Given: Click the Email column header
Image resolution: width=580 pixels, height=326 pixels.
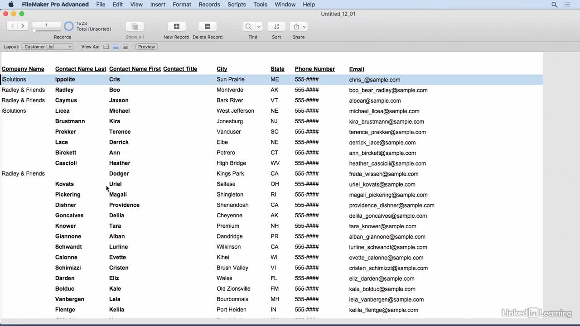Looking at the screenshot, I should [x=357, y=69].
